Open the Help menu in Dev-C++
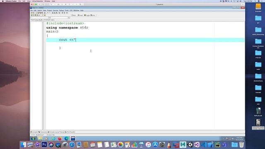This screenshot has width=265, height=149. (82, 10)
